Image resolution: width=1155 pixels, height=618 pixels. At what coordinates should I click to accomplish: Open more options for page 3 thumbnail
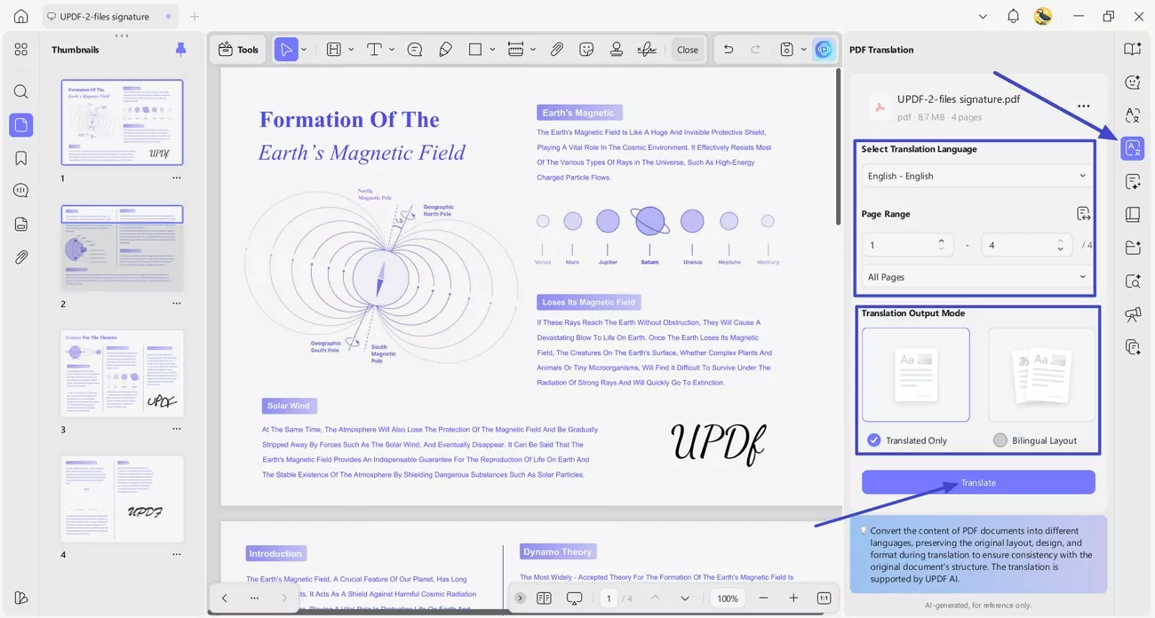pos(177,429)
